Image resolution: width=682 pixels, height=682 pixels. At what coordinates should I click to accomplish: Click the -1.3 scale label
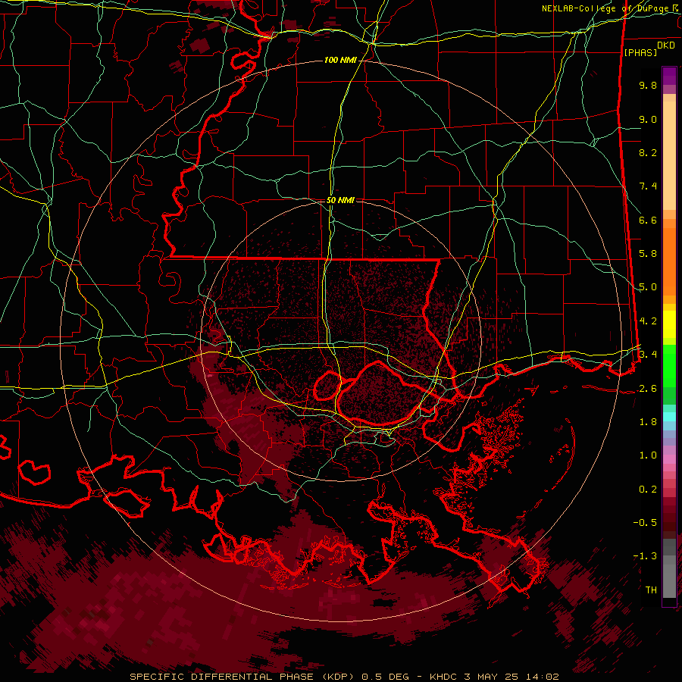645,556
